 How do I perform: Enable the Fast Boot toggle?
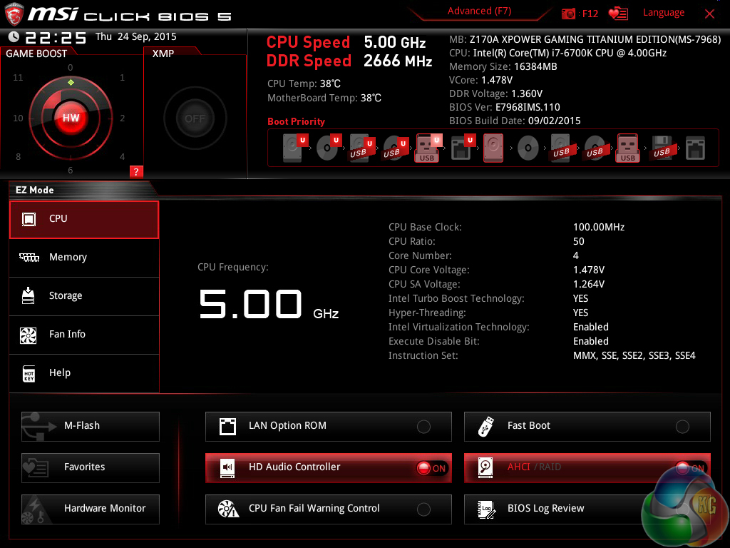(x=682, y=427)
